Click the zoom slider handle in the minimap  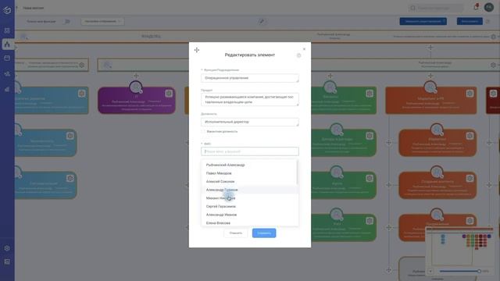[x=479, y=271]
